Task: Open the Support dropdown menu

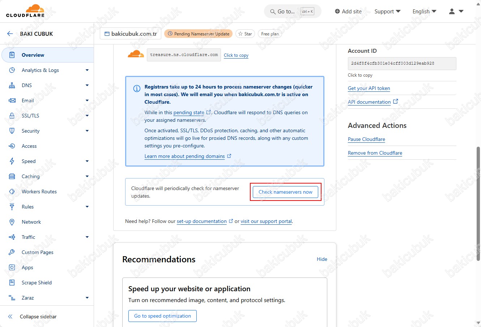Action: 387,12
